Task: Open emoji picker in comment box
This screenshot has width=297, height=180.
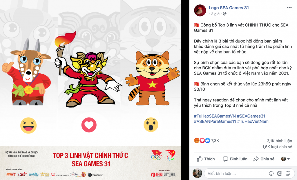Action: click(271, 173)
